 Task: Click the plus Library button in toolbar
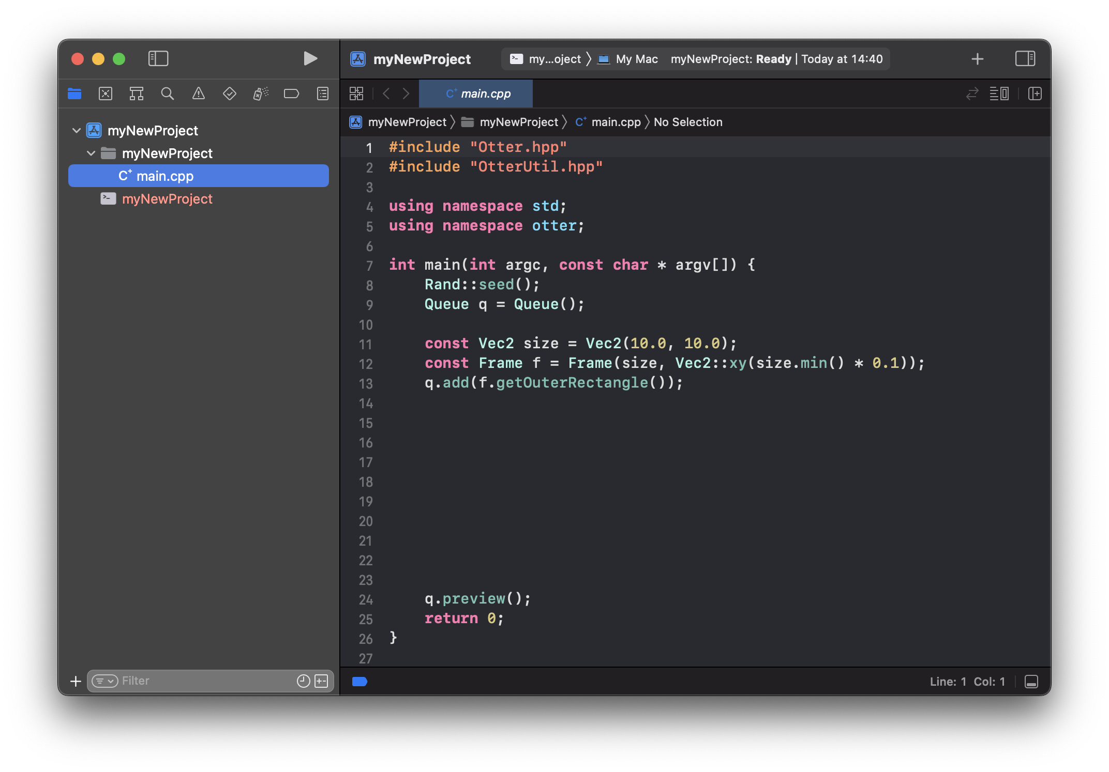tap(977, 59)
